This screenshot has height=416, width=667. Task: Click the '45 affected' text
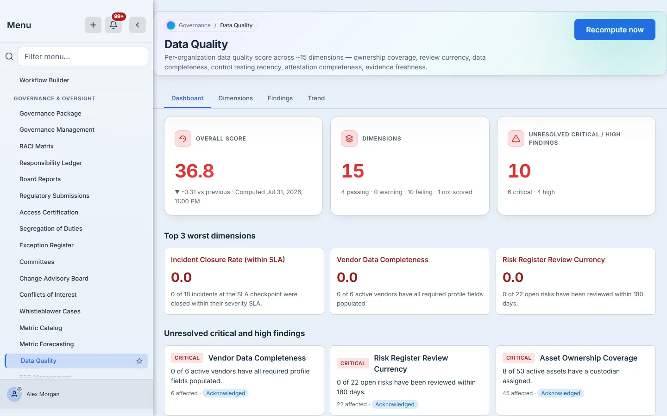pyautogui.click(x=518, y=393)
